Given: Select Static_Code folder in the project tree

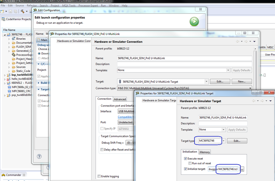Looking at the screenshot, I should point(23,71).
